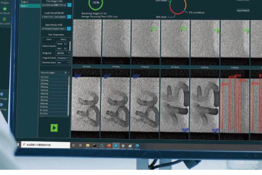Screen dimensions: 262x175
Task: Click the Export Report button
Action: tap(243, 10)
